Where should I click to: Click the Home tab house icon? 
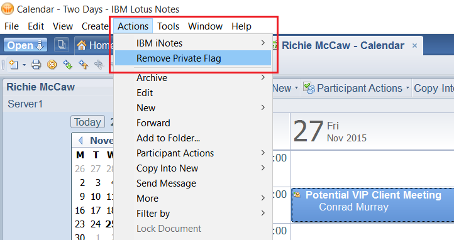click(x=82, y=45)
